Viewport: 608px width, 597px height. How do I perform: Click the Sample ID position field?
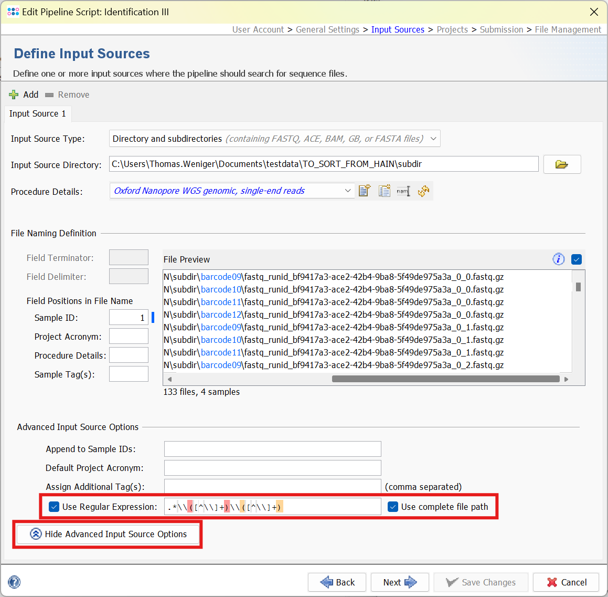click(x=129, y=318)
